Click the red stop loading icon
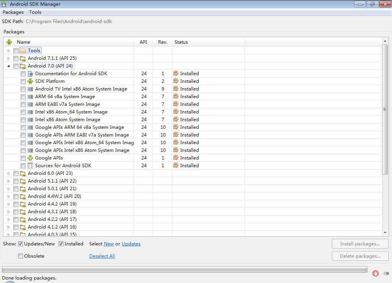Viewport: 392px width, 283px height. 375,273
